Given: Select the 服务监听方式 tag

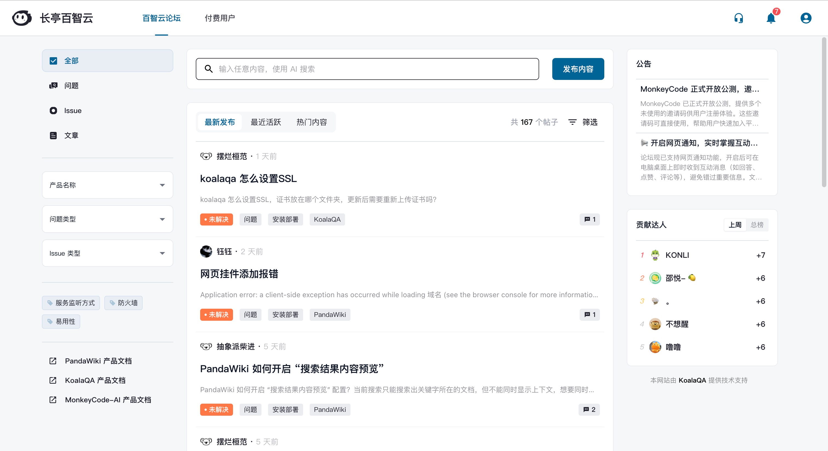Looking at the screenshot, I should 71,303.
